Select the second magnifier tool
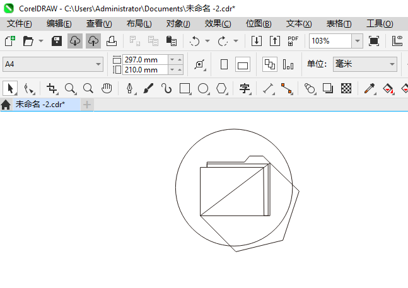Screen dimensions: 408x288 click(x=88, y=89)
